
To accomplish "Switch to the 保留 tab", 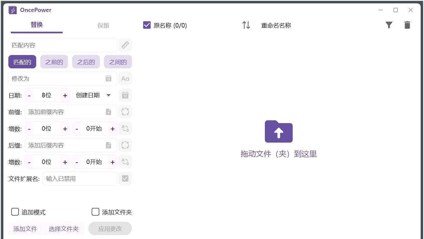I will 103,26.
